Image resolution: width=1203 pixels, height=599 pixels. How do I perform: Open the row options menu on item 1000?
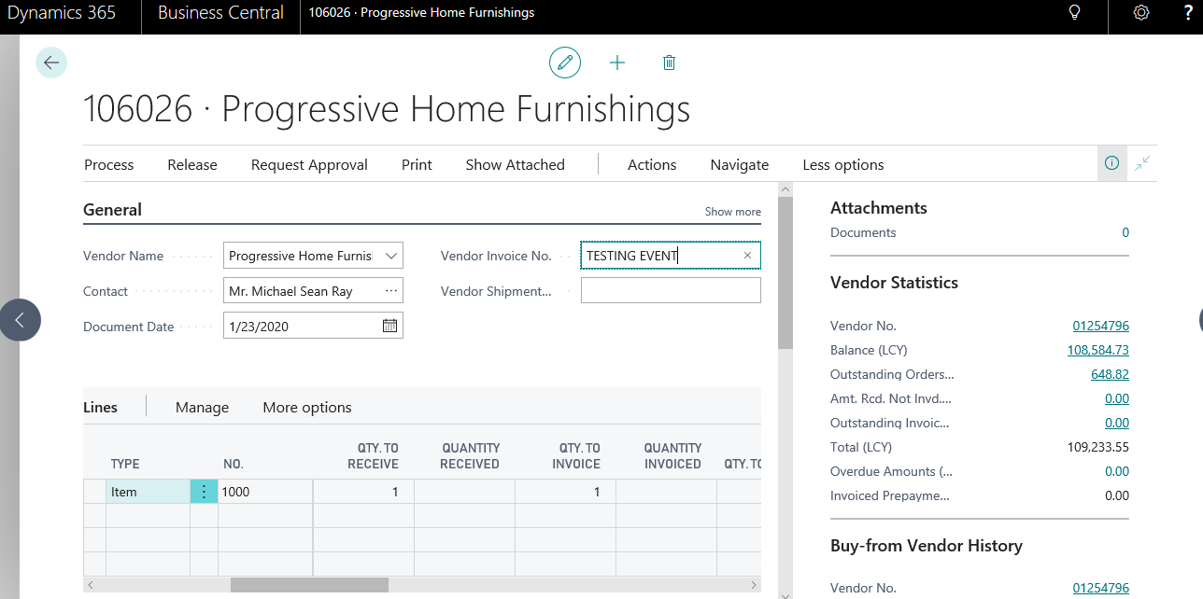click(204, 491)
